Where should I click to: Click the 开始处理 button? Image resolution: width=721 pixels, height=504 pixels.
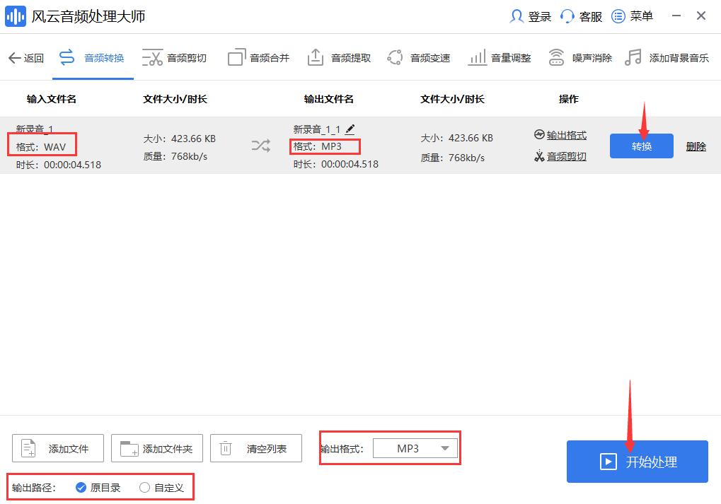point(636,462)
